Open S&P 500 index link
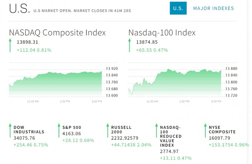 coord(73,127)
